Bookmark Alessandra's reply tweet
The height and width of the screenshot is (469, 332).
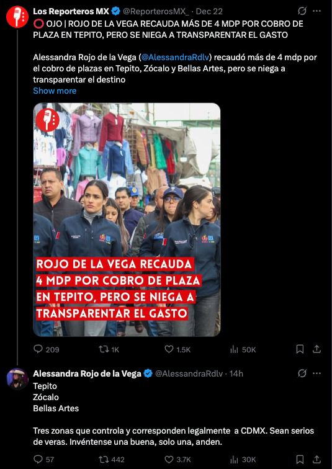coord(300,459)
